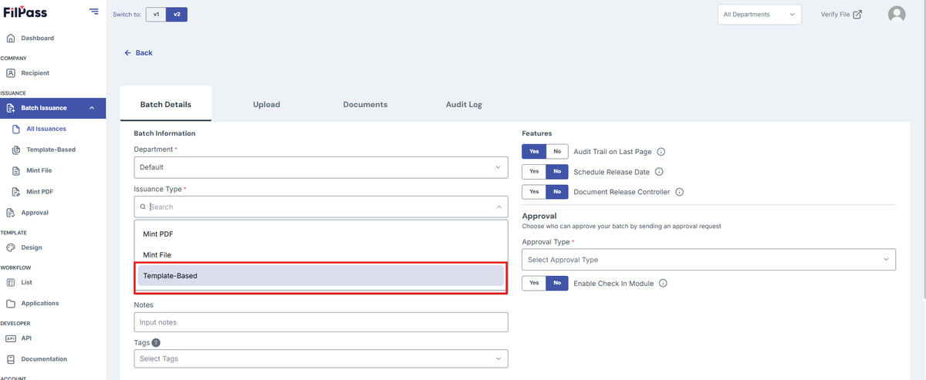Click the Documentation book icon
926x380 pixels.
[11, 359]
